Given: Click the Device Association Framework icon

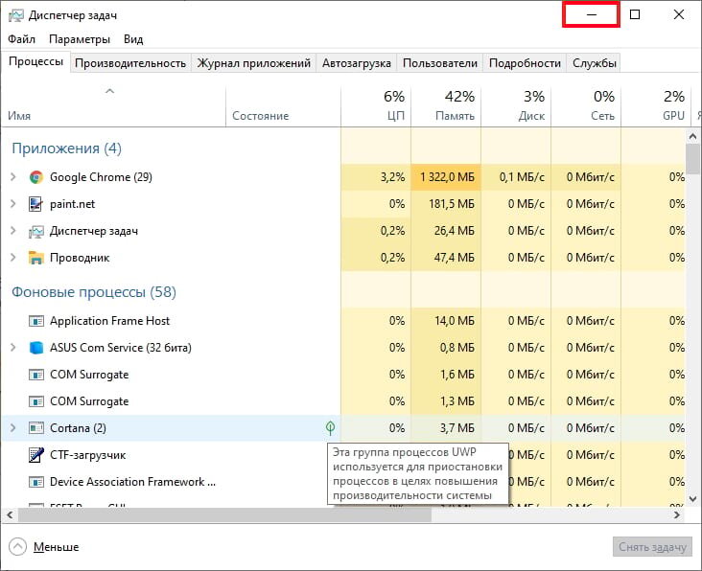Looking at the screenshot, I should (x=35, y=482).
